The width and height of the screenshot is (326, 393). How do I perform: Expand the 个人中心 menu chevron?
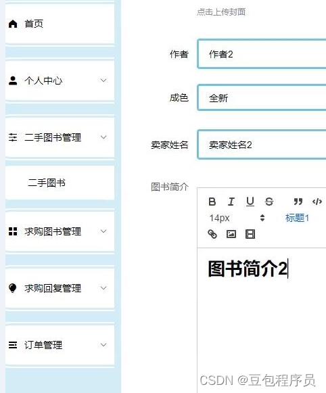(103, 80)
